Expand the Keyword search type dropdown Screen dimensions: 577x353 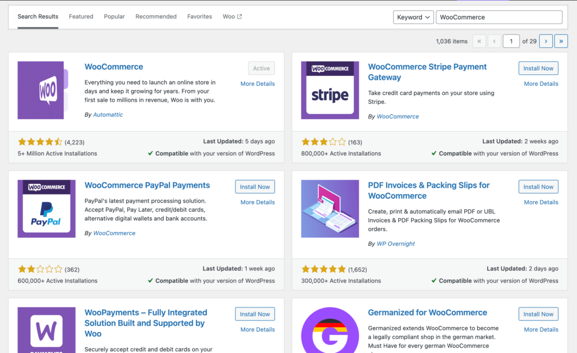[413, 17]
